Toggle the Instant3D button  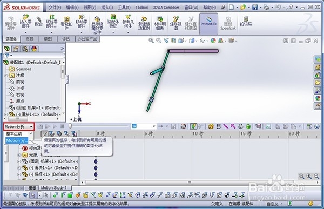tap(208, 24)
